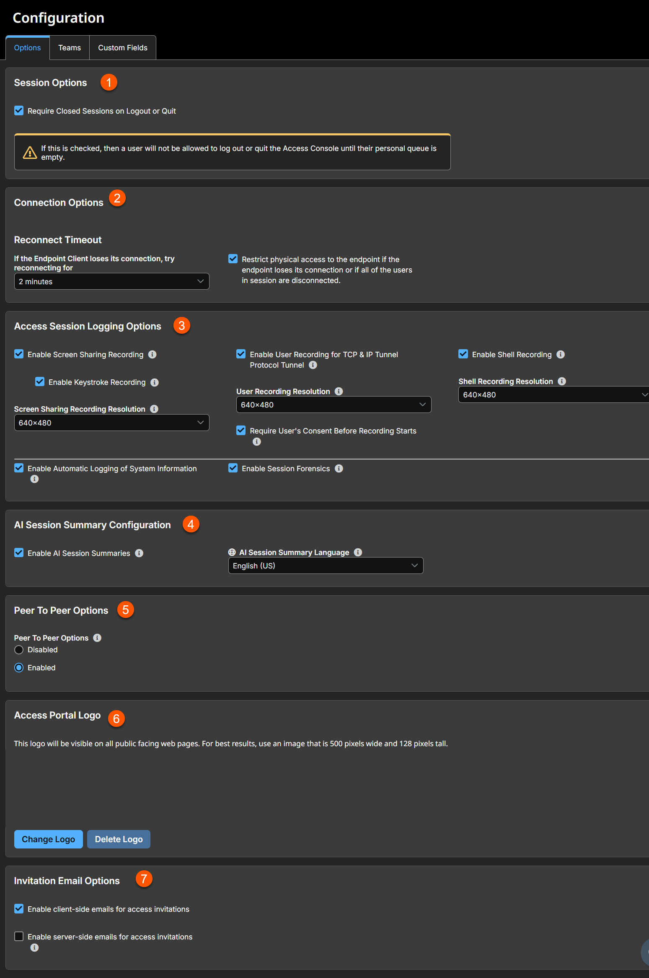Click info icon next to AI Session Summary Language
The height and width of the screenshot is (978, 649).
(358, 552)
